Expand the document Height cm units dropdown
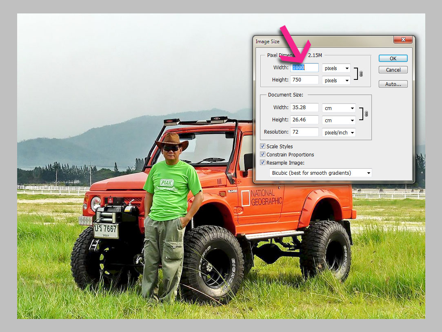The image size is (442, 332). [339, 120]
